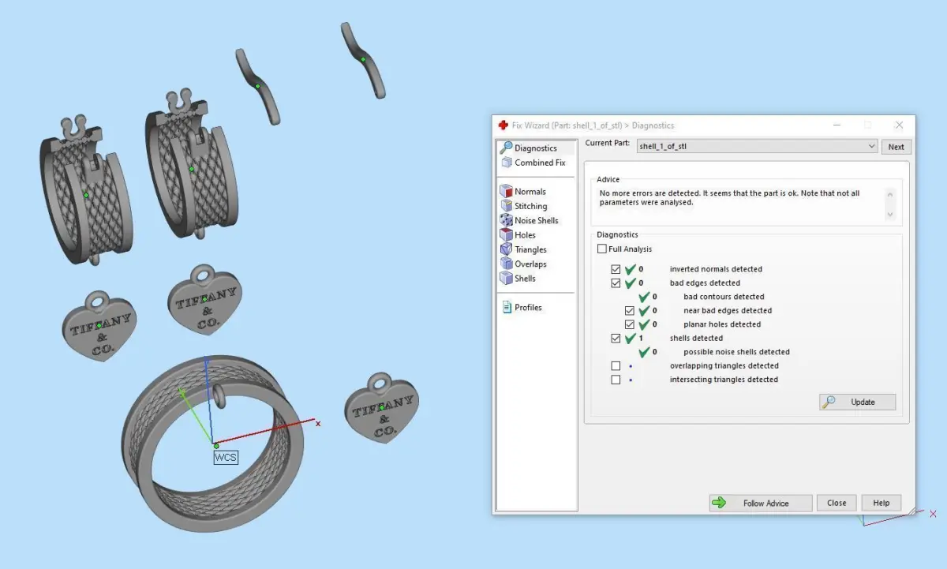The height and width of the screenshot is (569, 947).
Task: Select the Triangles fix icon
Action: [x=506, y=249]
